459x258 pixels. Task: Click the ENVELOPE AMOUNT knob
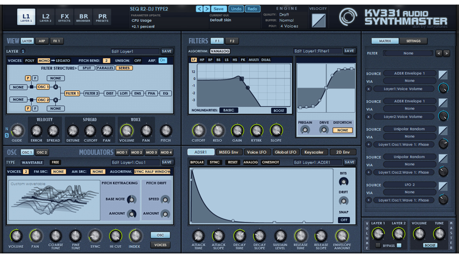[x=342, y=236]
